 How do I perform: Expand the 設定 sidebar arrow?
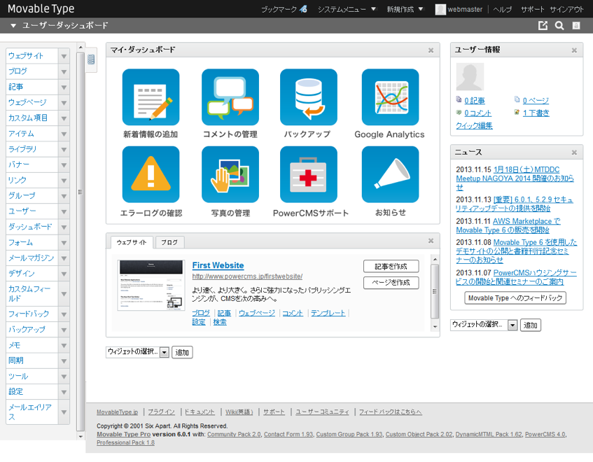pyautogui.click(x=64, y=392)
